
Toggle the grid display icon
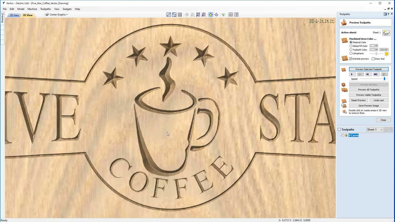pos(180,14)
